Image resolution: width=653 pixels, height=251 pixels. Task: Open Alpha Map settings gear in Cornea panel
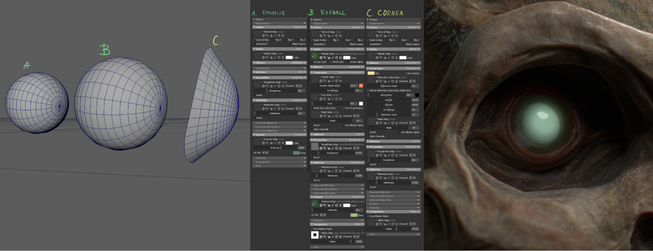pos(377,224)
